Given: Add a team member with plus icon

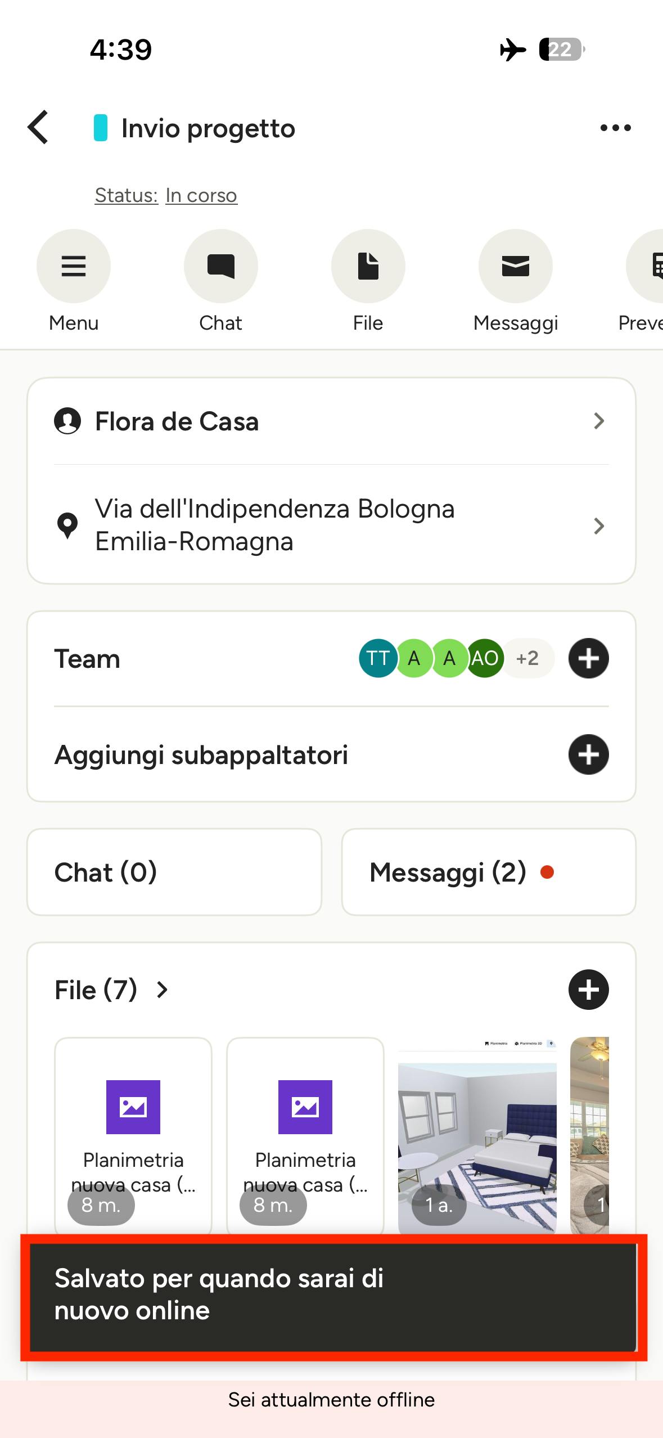Looking at the screenshot, I should pyautogui.click(x=588, y=658).
